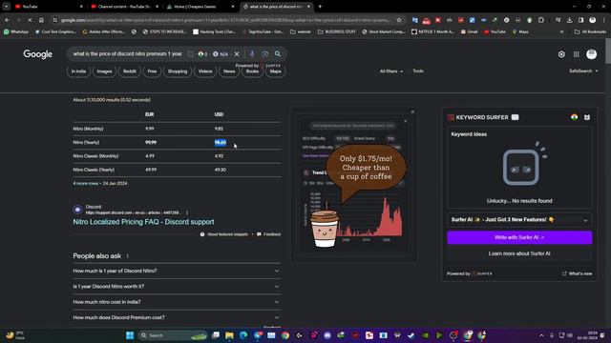Open the SafeSearch dropdown
This screenshot has height=343, width=611.
point(583,71)
